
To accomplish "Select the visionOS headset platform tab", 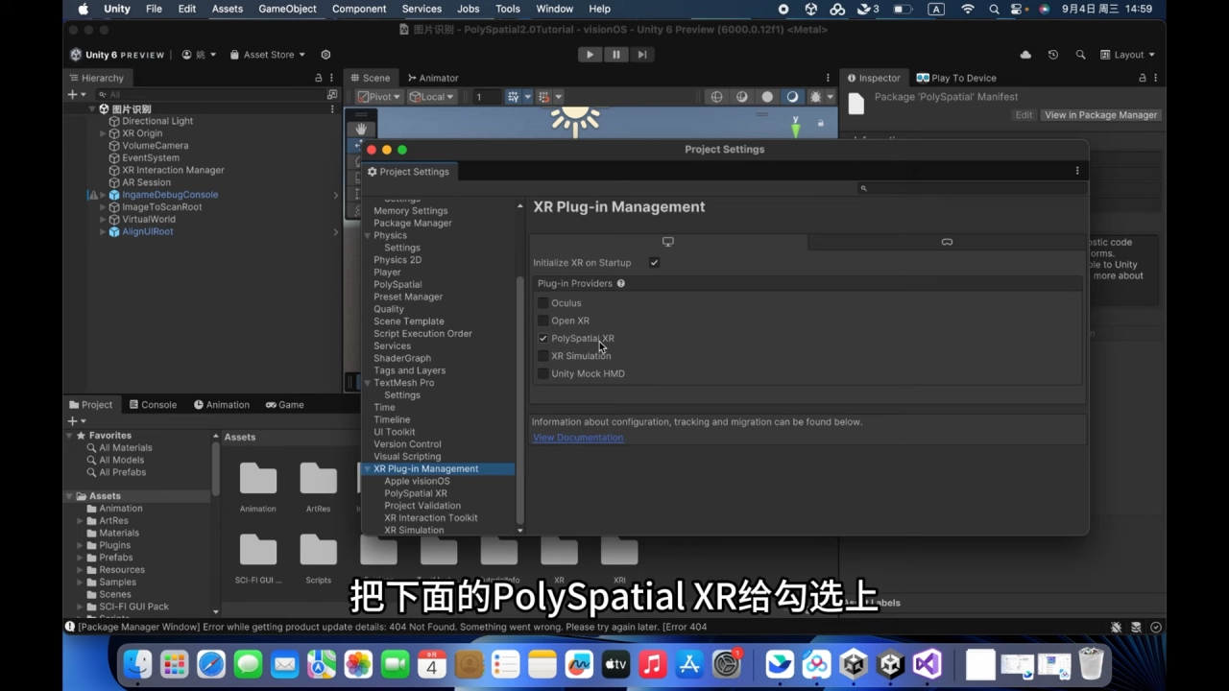I will tap(947, 242).
